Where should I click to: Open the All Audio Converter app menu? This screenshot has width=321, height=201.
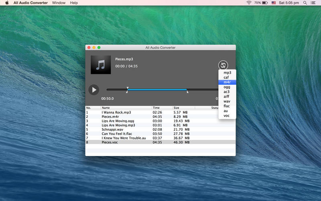point(30,3)
